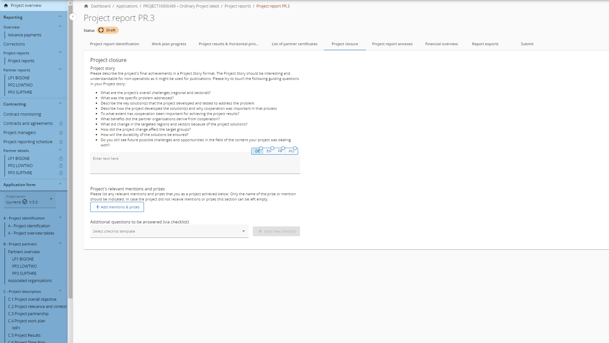Screen dimensions: 609x343
Task: Switch text language to EN
Action: [x=269, y=151]
